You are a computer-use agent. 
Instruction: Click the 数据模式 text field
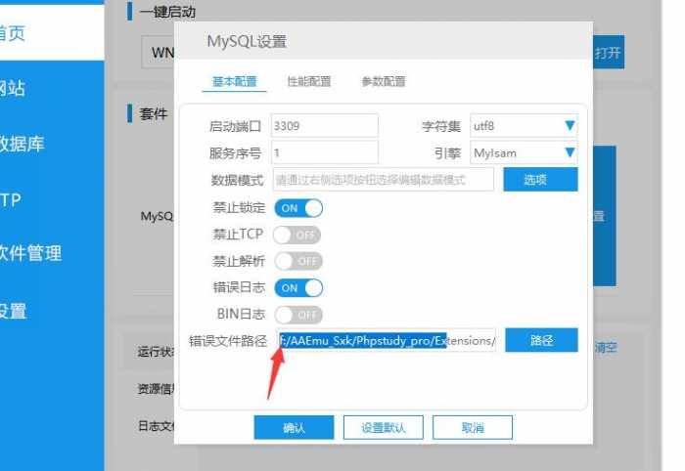[383, 180]
